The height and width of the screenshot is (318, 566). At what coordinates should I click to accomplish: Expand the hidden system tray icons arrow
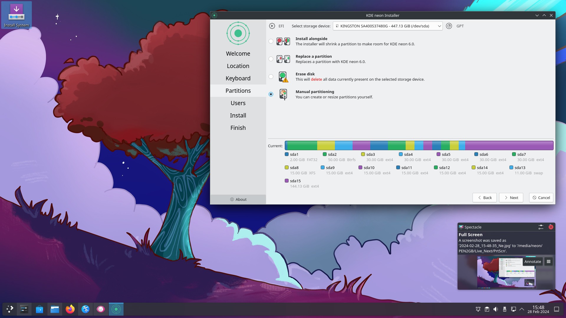click(x=521, y=309)
